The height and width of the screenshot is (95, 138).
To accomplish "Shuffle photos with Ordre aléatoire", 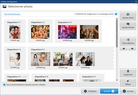I will pyautogui.click(x=128, y=41).
